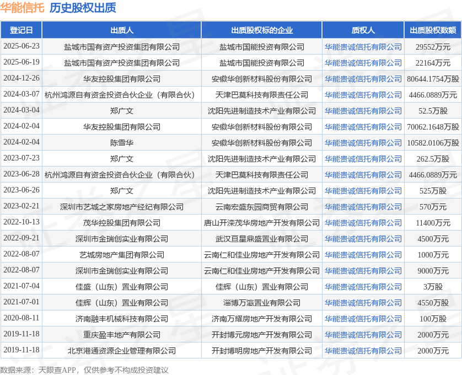The width and height of the screenshot is (462, 375).
Task: Click the 历史股权出质 heading
Action: click(x=83, y=8)
